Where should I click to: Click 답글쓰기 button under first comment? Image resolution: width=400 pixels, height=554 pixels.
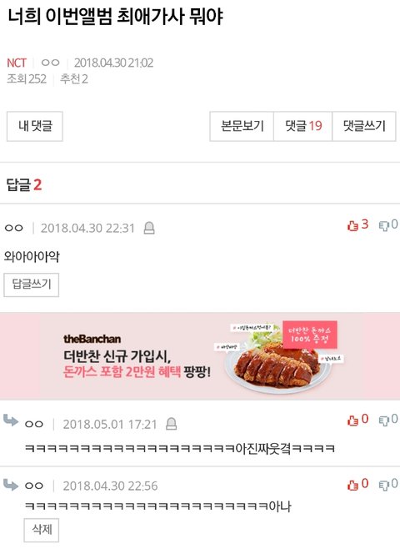pos(31,285)
